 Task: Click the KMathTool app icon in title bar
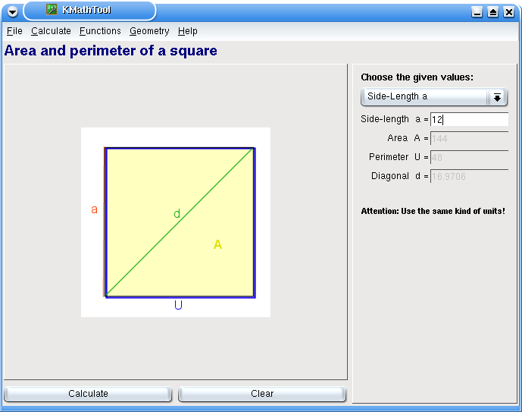(x=52, y=10)
